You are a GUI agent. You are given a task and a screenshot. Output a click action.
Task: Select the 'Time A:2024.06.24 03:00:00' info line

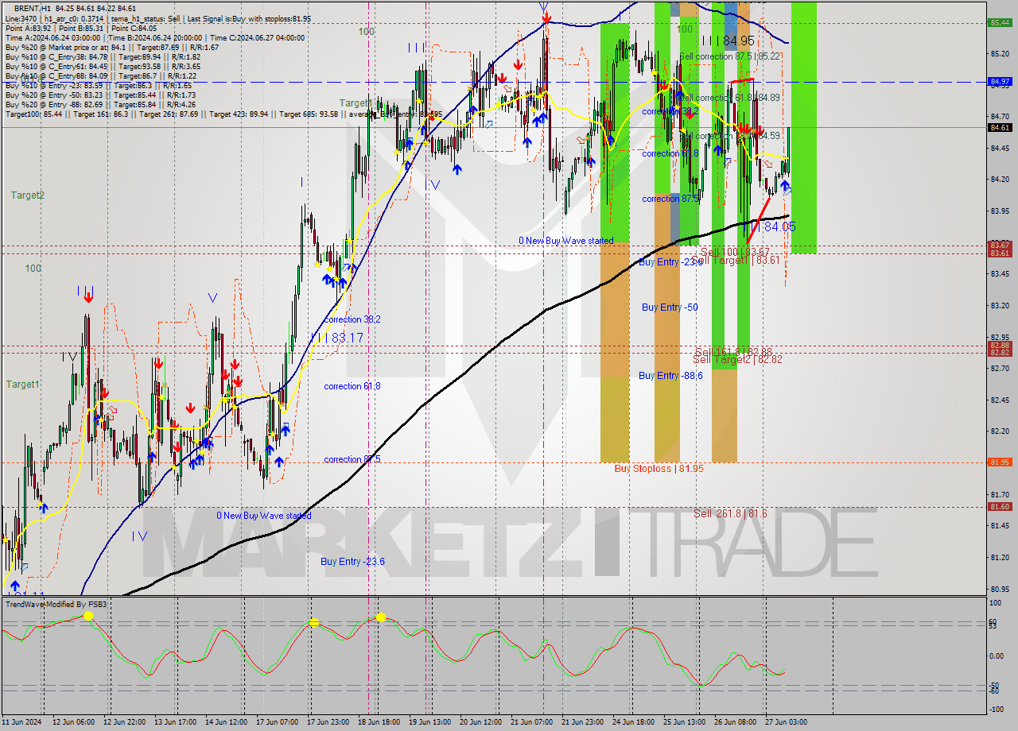point(155,37)
